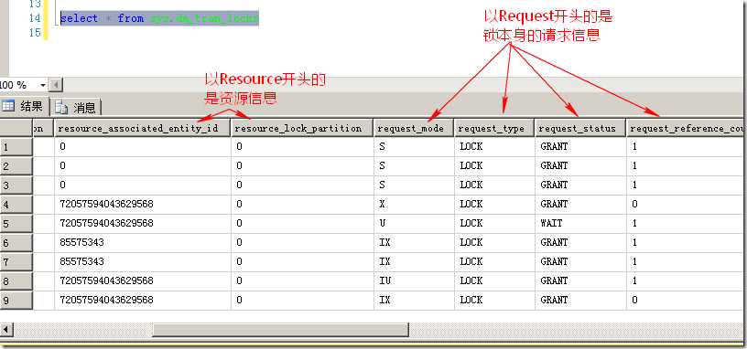Click entity id 85575343 in row 7
The width and height of the screenshot is (747, 349).
click(x=143, y=262)
